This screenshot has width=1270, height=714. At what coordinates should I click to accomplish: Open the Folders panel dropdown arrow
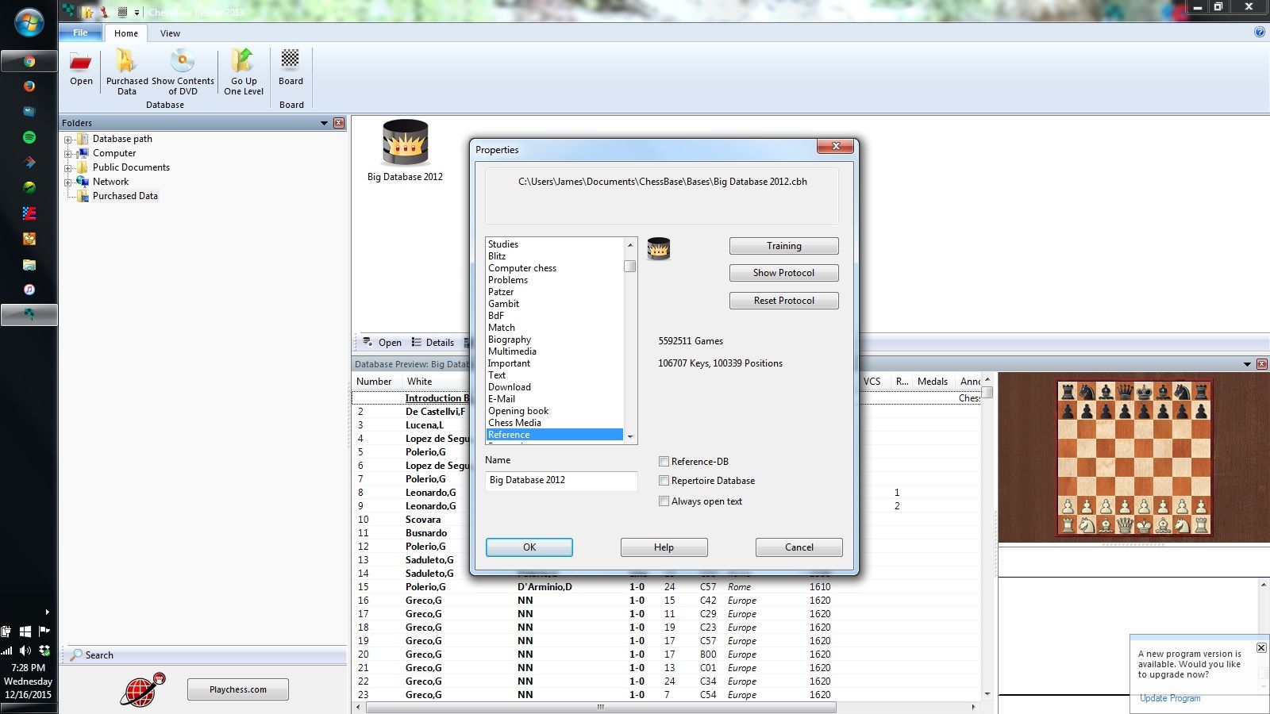(x=324, y=123)
